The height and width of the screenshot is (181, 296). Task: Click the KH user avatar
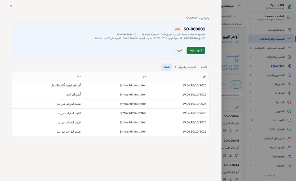click(x=289, y=18)
